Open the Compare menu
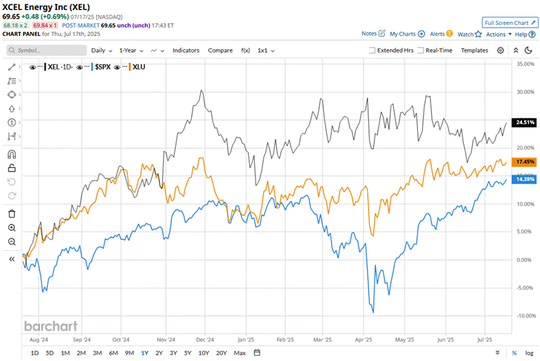 click(220, 51)
